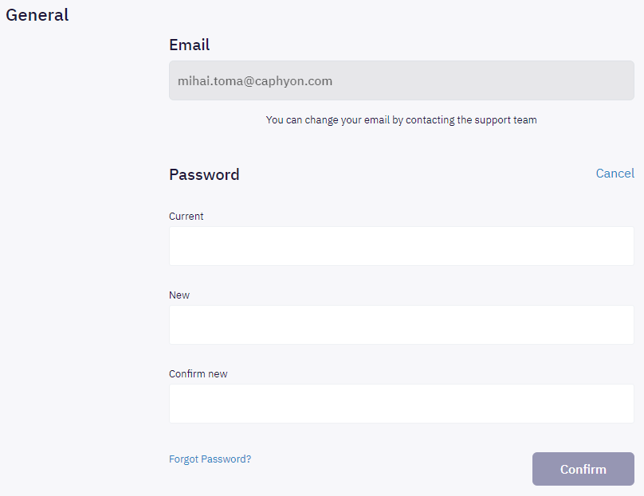Click into the Confirm new password field
This screenshot has height=496, width=644.
tap(401, 404)
